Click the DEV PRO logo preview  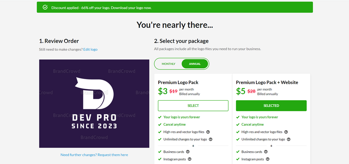[x=94, y=103]
